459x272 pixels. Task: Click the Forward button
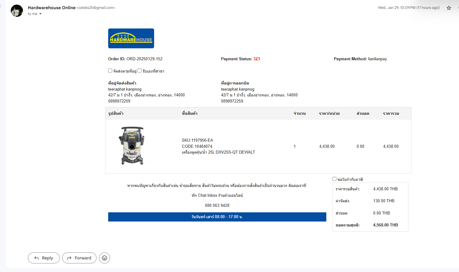click(x=79, y=258)
